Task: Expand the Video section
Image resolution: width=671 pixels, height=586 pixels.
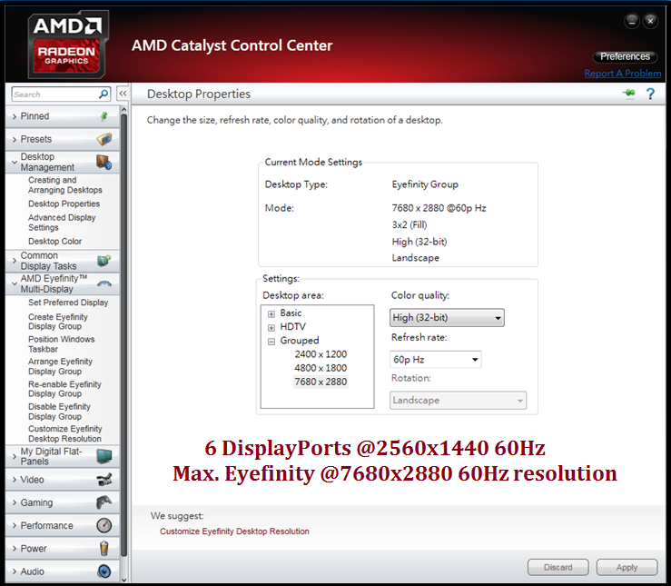Action: [x=15, y=480]
